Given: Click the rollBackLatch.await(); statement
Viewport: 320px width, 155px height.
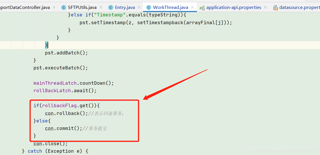Looking at the screenshot, I should 65,90.
